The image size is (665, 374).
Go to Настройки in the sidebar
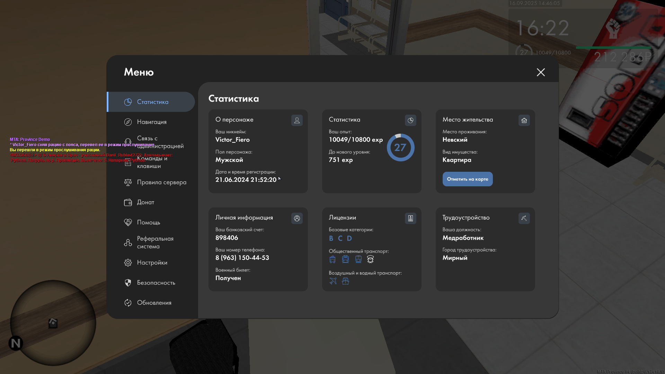point(152,262)
